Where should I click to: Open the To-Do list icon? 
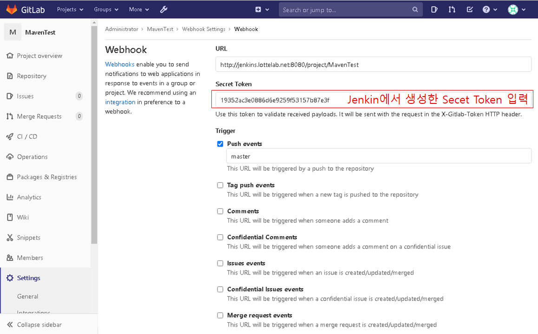point(470,10)
